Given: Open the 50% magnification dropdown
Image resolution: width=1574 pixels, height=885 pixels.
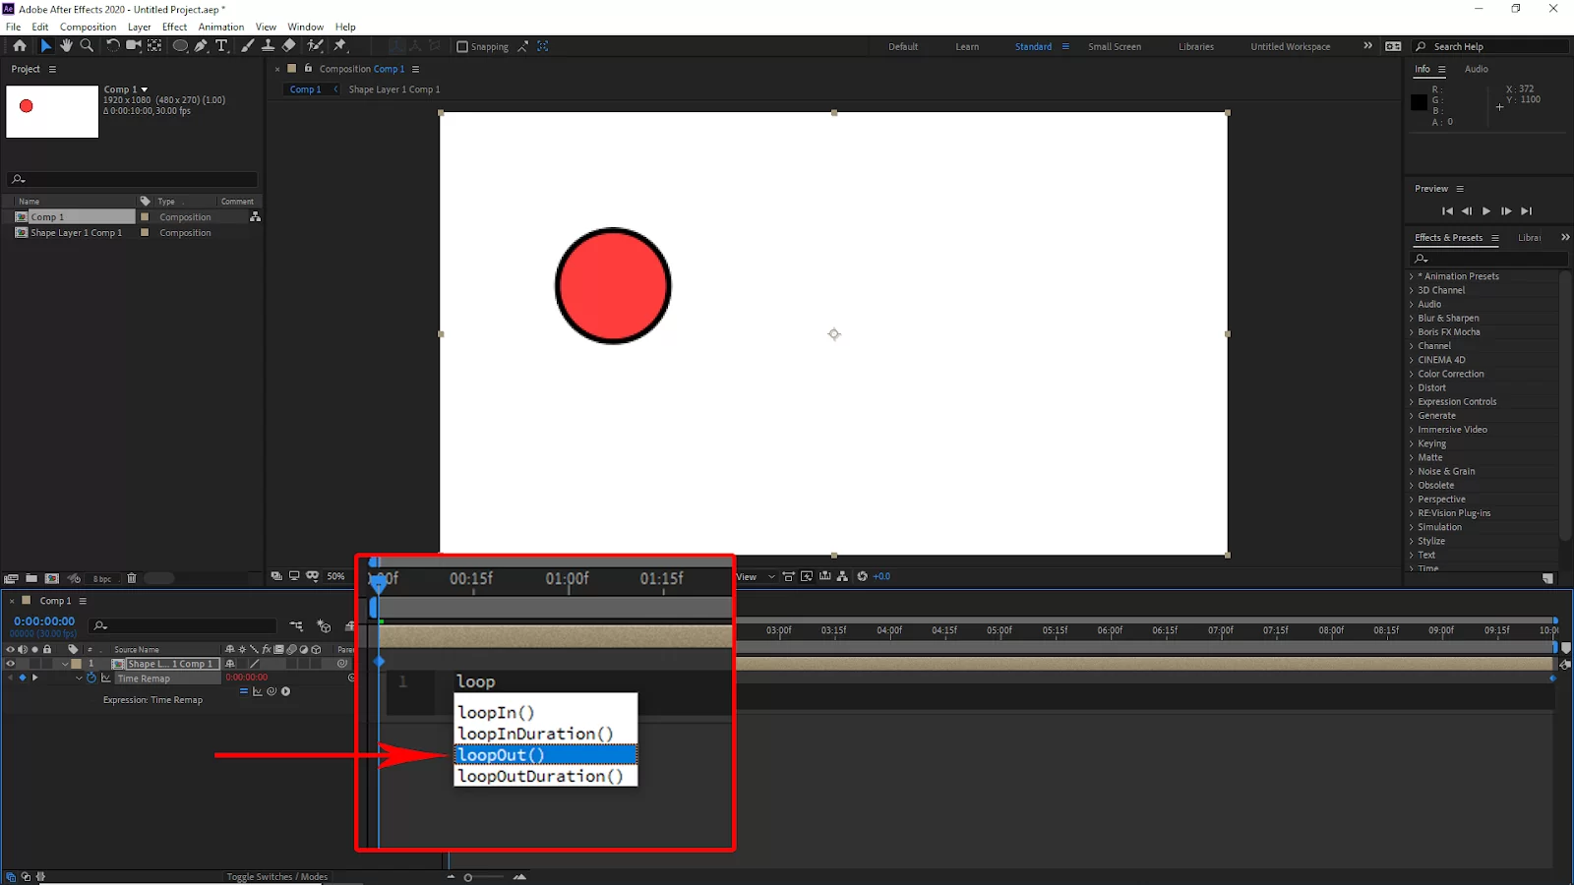Looking at the screenshot, I should pyautogui.click(x=336, y=576).
